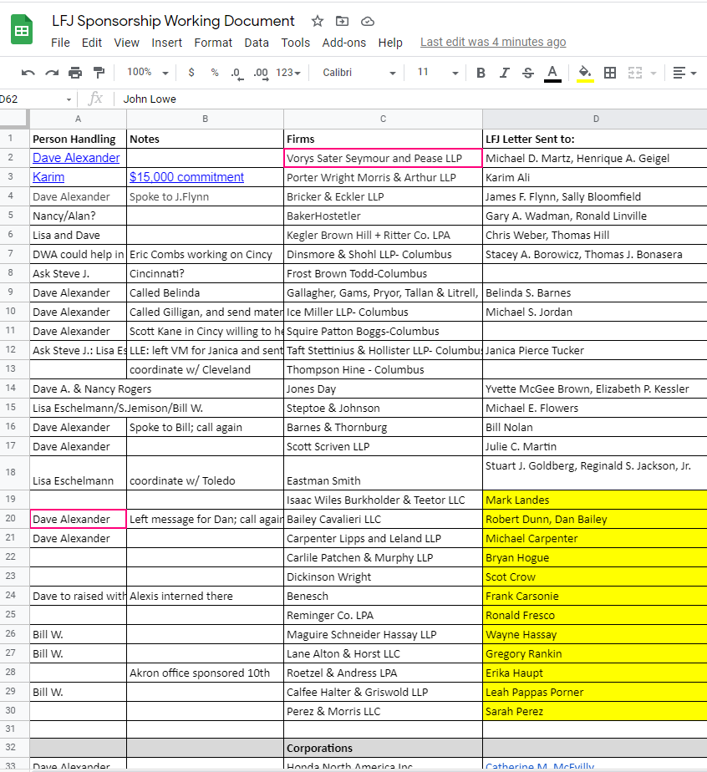Format as percent

[215, 73]
